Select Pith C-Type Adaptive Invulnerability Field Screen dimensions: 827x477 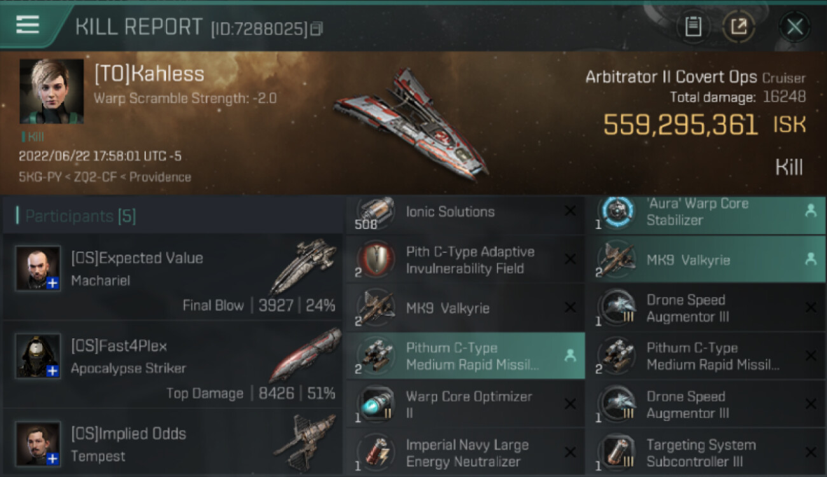point(465,259)
